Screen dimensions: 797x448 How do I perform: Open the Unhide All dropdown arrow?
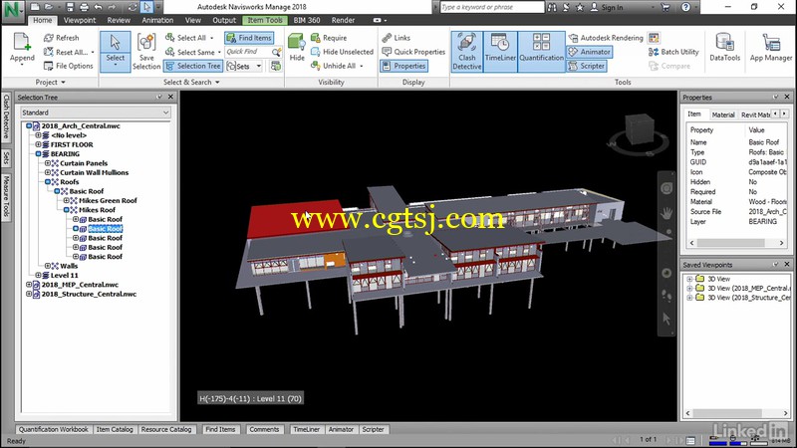pyautogui.click(x=362, y=66)
